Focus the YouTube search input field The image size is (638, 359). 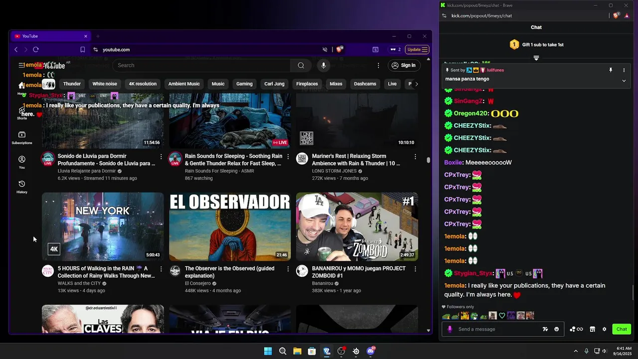(201, 65)
